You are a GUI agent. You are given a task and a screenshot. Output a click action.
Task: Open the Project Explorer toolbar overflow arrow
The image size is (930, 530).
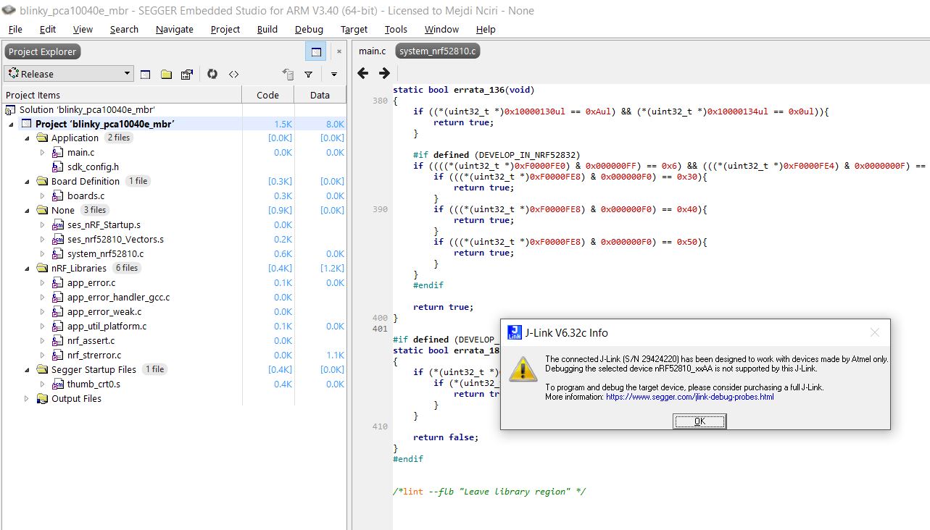334,74
